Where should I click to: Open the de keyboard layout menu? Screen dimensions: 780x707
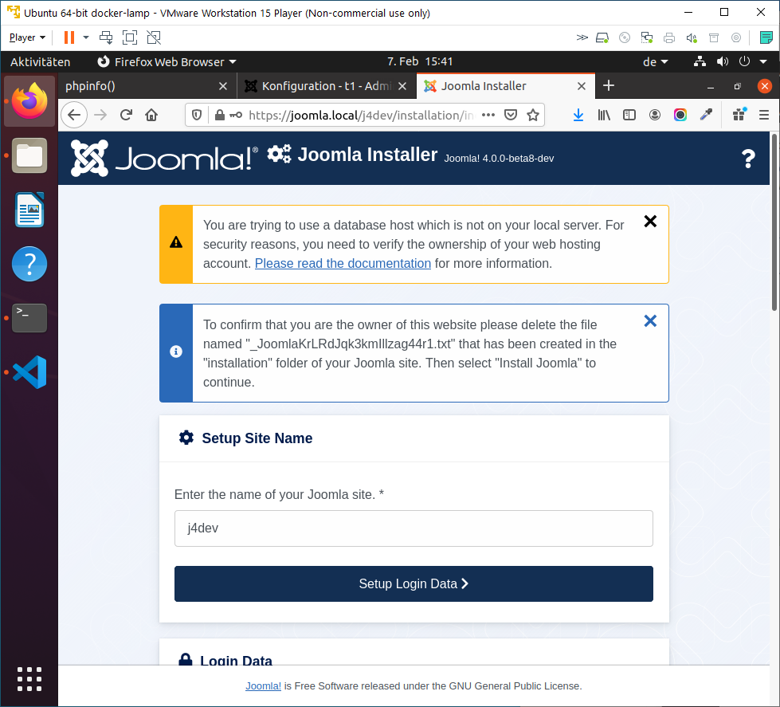[655, 61]
